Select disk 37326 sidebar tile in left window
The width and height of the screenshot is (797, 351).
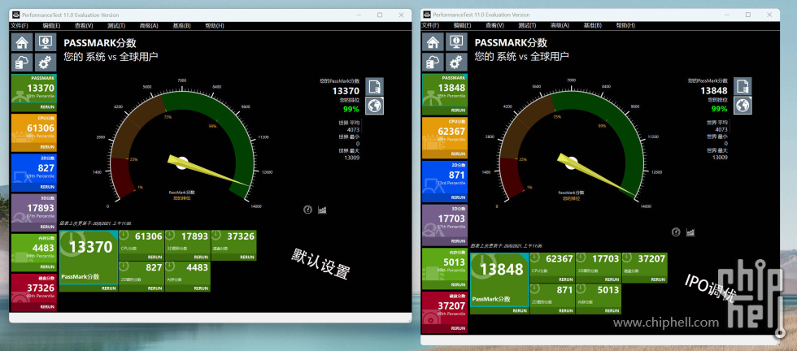click(x=34, y=292)
